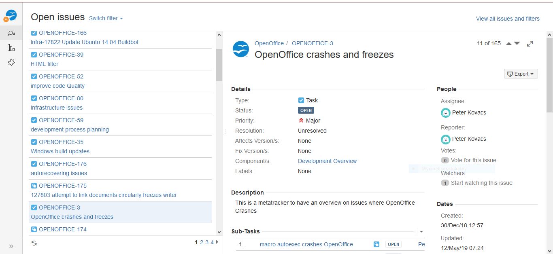Viewport: 553px width, 254px height.
Task: Open autorecovering issues entry
Action: [59, 173]
